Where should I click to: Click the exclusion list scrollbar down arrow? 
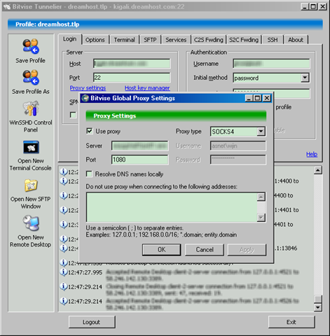click(x=261, y=218)
